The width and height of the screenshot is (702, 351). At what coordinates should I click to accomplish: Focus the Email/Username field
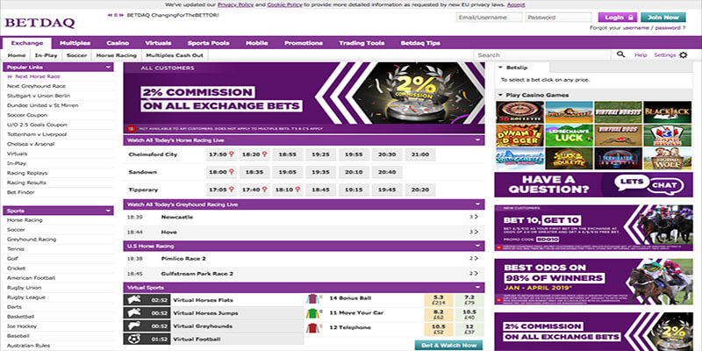[489, 18]
